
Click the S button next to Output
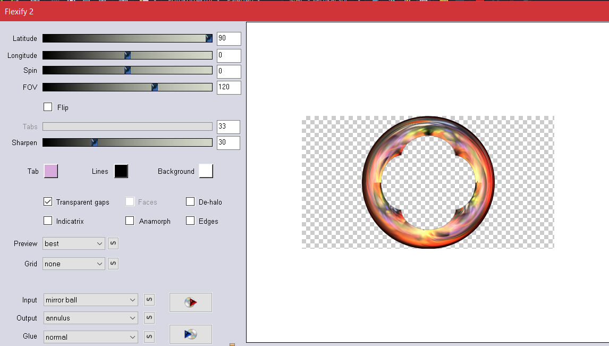click(149, 318)
